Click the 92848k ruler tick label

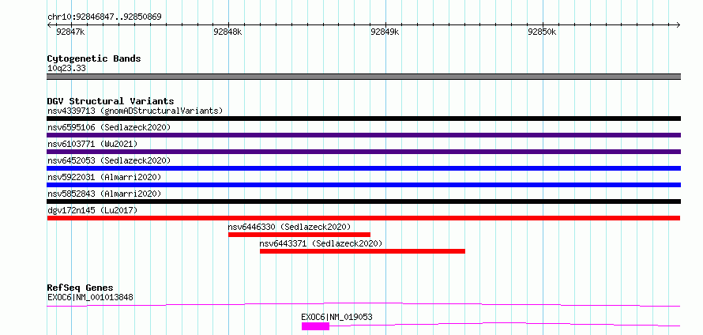pos(227,32)
